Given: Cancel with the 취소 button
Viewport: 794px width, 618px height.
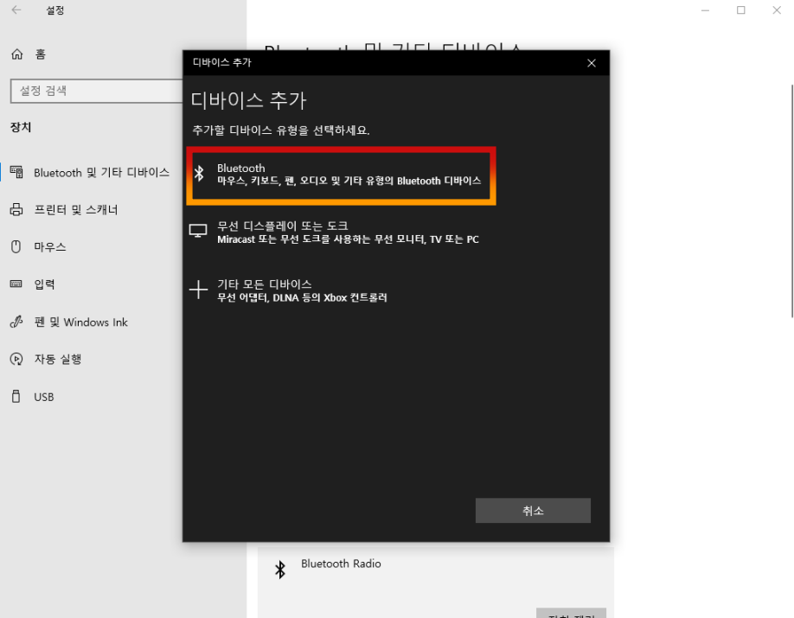Looking at the screenshot, I should [533, 510].
